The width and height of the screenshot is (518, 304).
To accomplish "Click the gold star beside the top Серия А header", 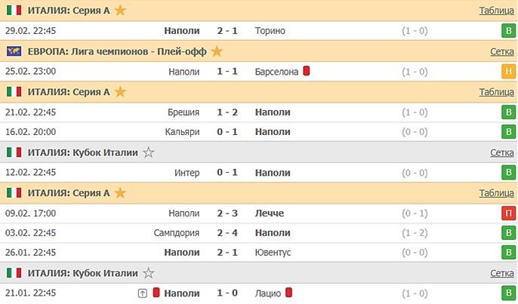I will tap(121, 11).
